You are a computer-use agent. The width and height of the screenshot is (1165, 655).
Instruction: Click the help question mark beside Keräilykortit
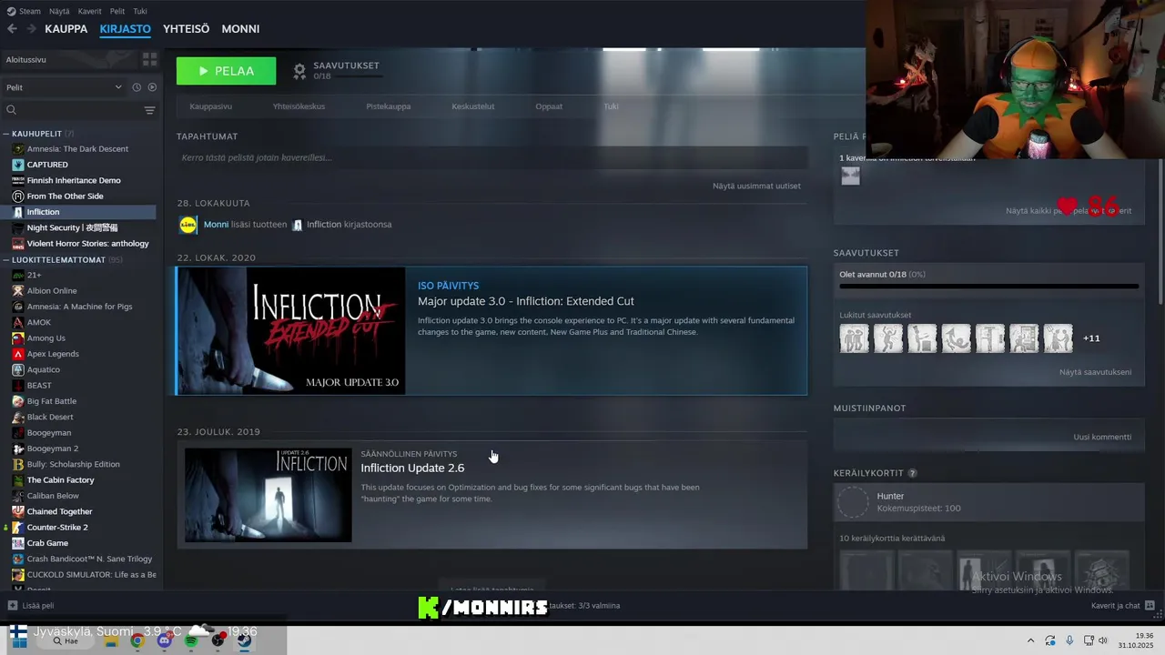[x=912, y=474]
